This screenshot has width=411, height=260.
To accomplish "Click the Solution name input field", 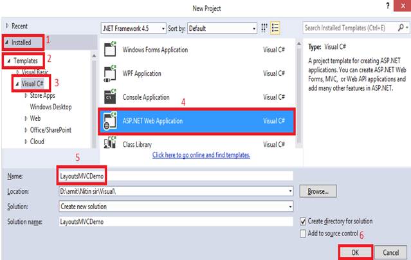I will [176, 221].
